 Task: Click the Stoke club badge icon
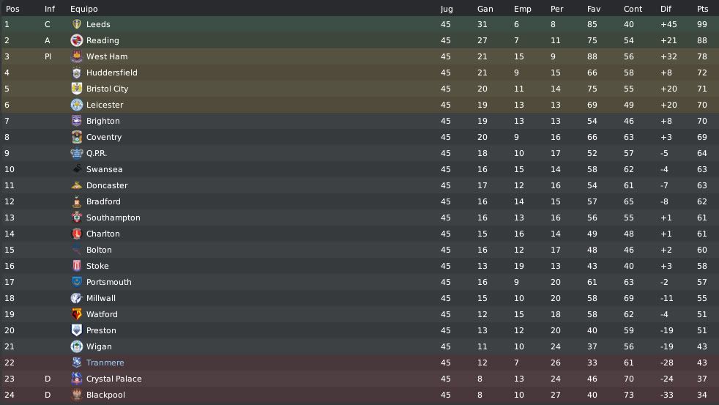[x=77, y=266]
